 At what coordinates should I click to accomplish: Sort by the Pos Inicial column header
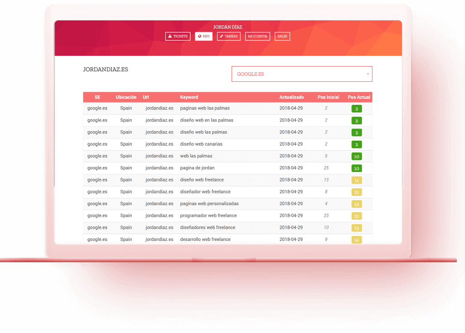[x=328, y=97]
